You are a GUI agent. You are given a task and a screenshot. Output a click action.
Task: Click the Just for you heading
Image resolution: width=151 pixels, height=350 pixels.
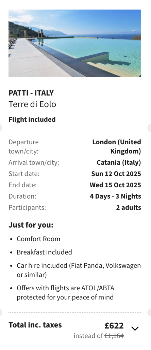pyautogui.click(x=31, y=225)
